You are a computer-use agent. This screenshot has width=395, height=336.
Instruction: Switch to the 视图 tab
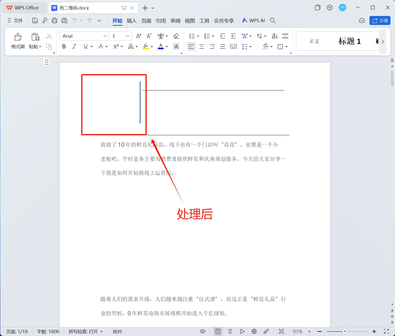[190, 21]
